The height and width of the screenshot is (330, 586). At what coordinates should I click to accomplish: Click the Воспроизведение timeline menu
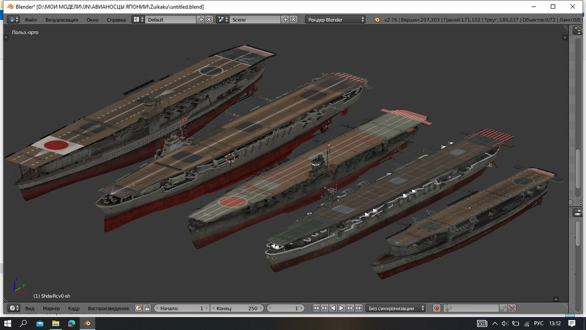tap(109, 308)
